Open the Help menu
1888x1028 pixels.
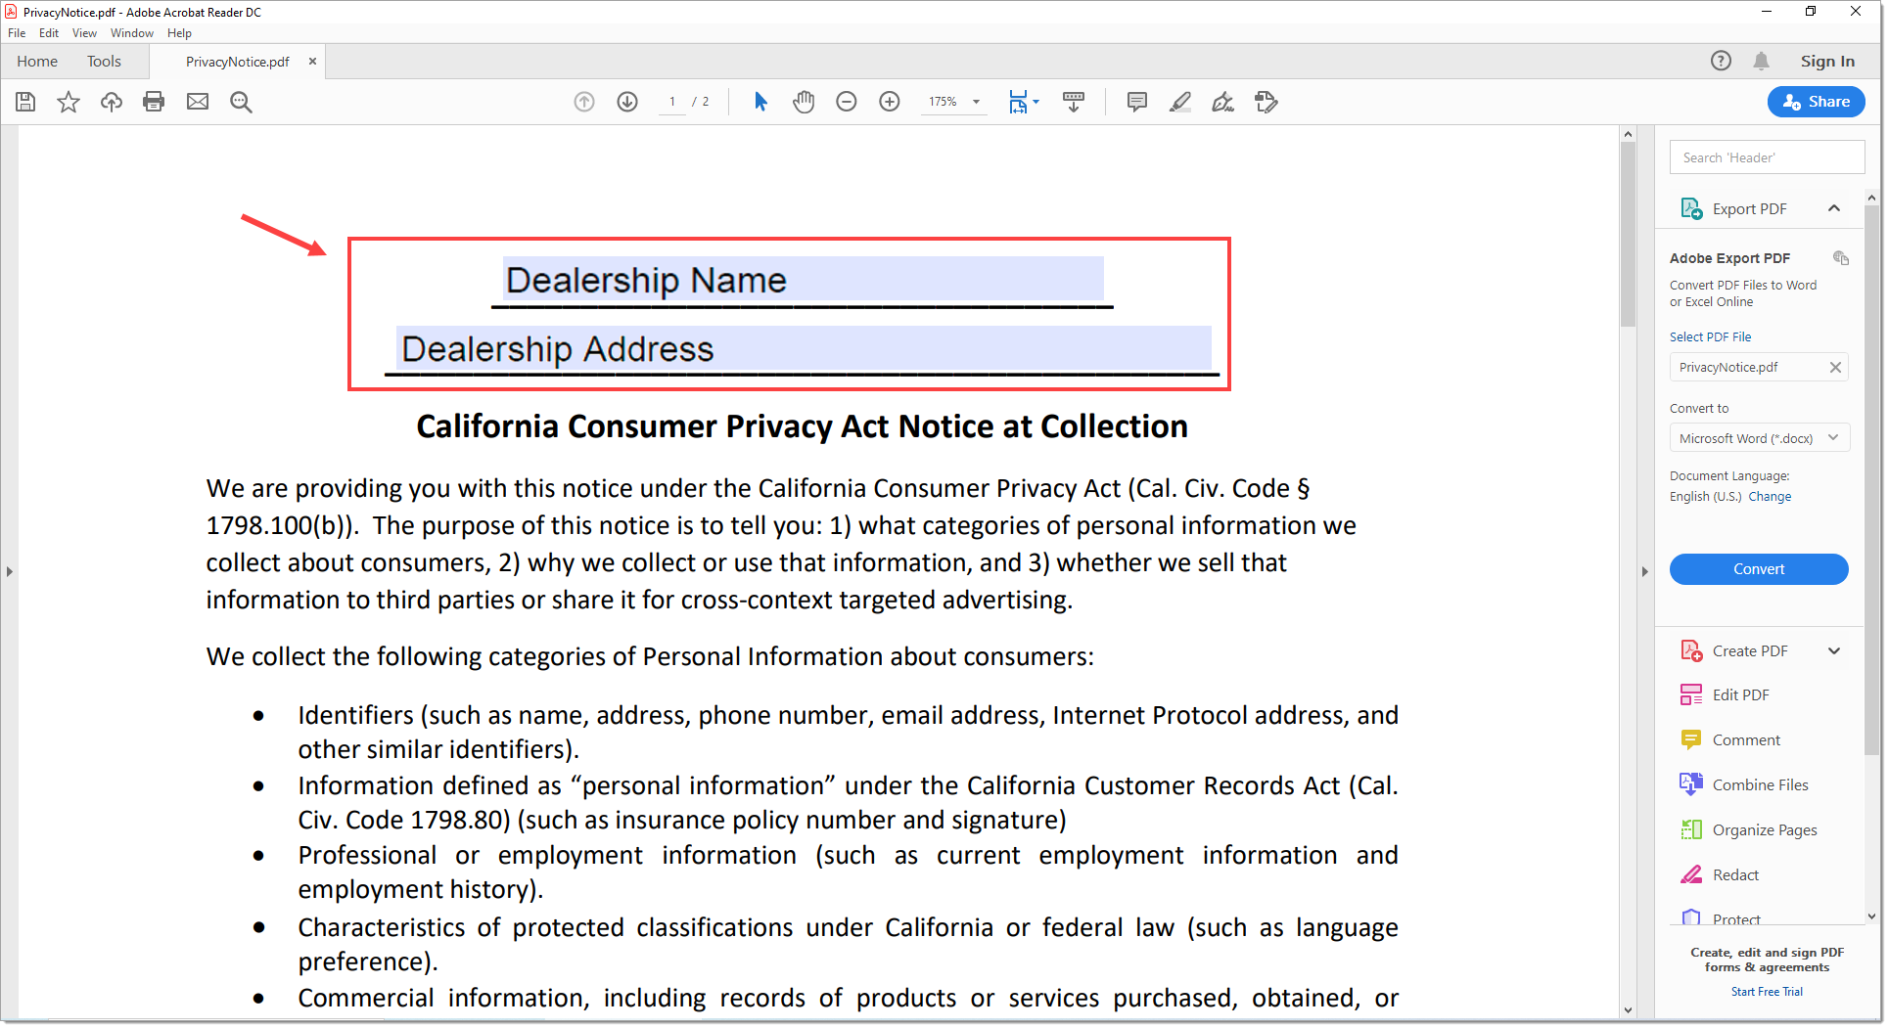pyautogui.click(x=179, y=33)
